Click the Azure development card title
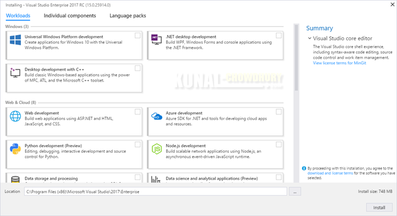This screenshot has height=216, width=397. tap(184, 113)
